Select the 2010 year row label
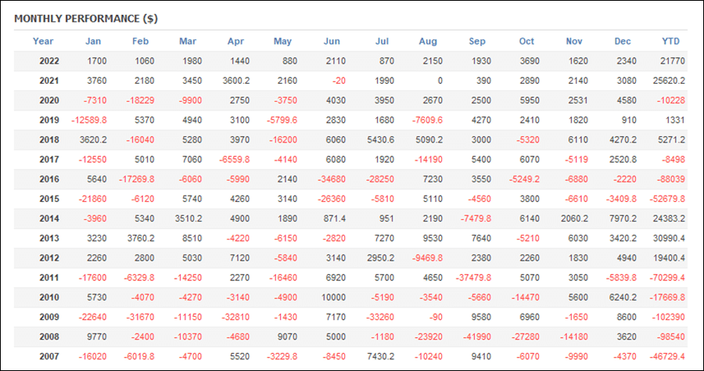The height and width of the screenshot is (371, 704). pyautogui.click(x=49, y=297)
